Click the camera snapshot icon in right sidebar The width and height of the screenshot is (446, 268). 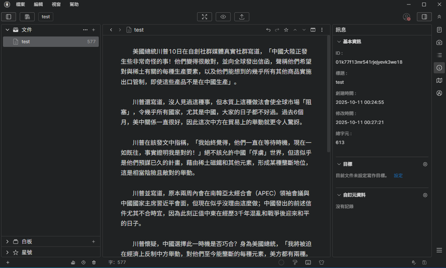[x=439, y=42]
